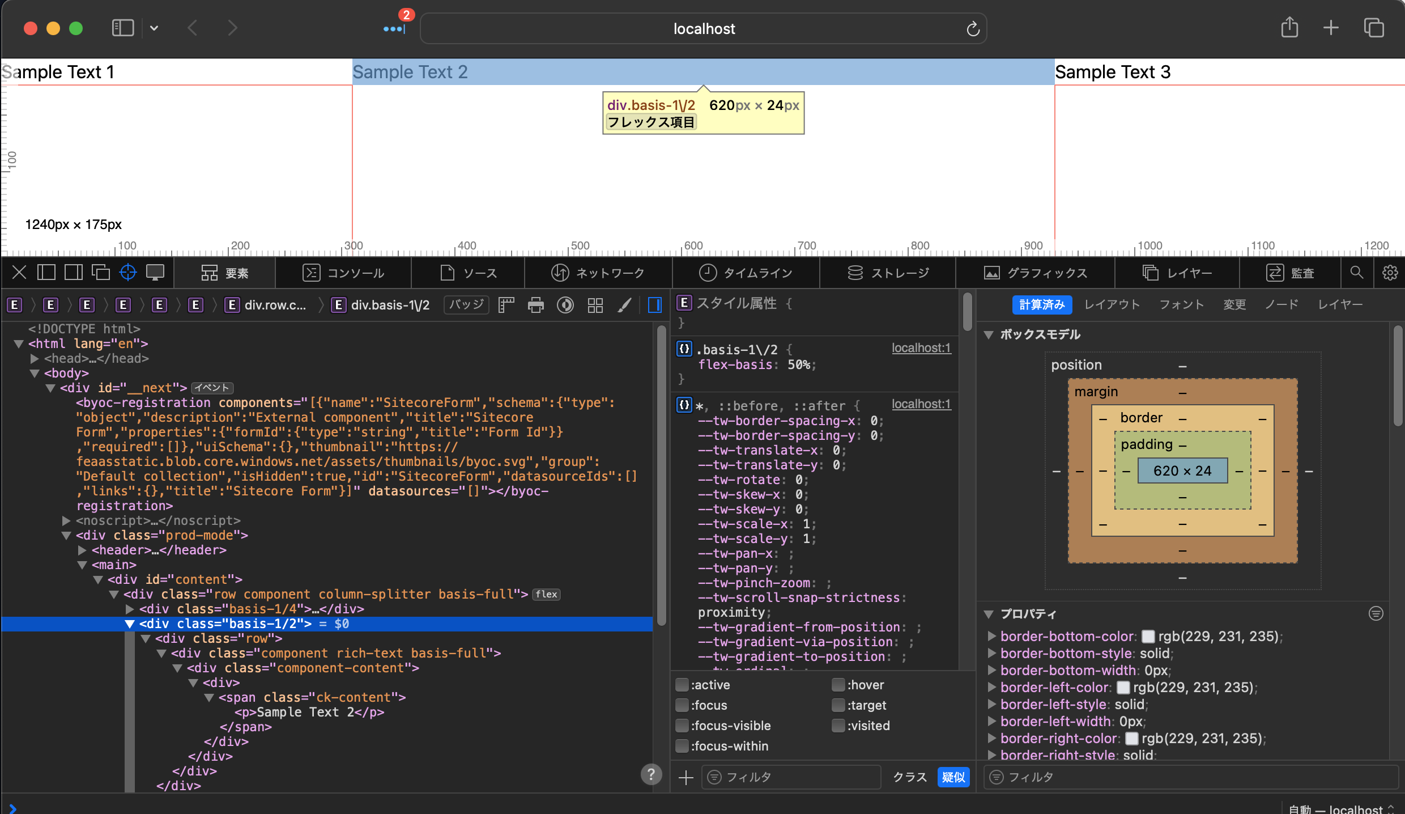Check the :active pseudo-class checkbox

pyautogui.click(x=682, y=685)
